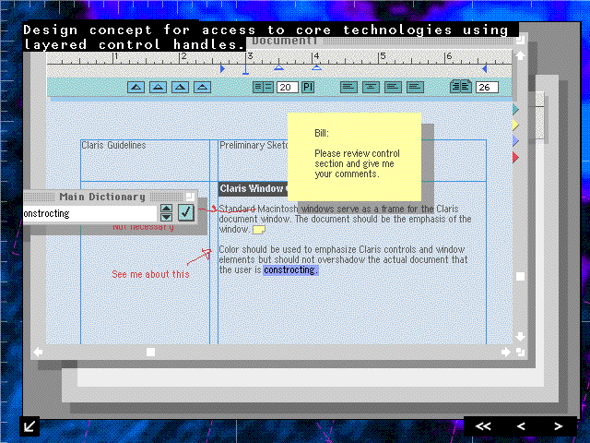Screen dimensions: 590x443
Task: Select the third tab-stop button in toolbar
Action: tap(181, 88)
